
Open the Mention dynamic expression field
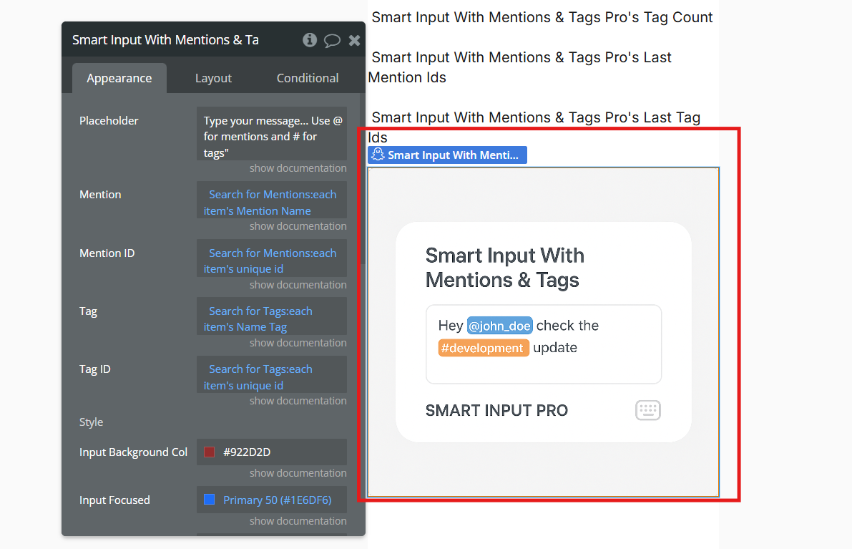tap(272, 202)
